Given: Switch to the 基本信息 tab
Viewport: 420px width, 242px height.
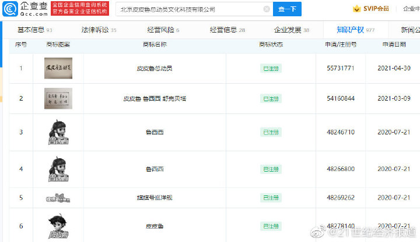Looking at the screenshot, I should 35,30.
